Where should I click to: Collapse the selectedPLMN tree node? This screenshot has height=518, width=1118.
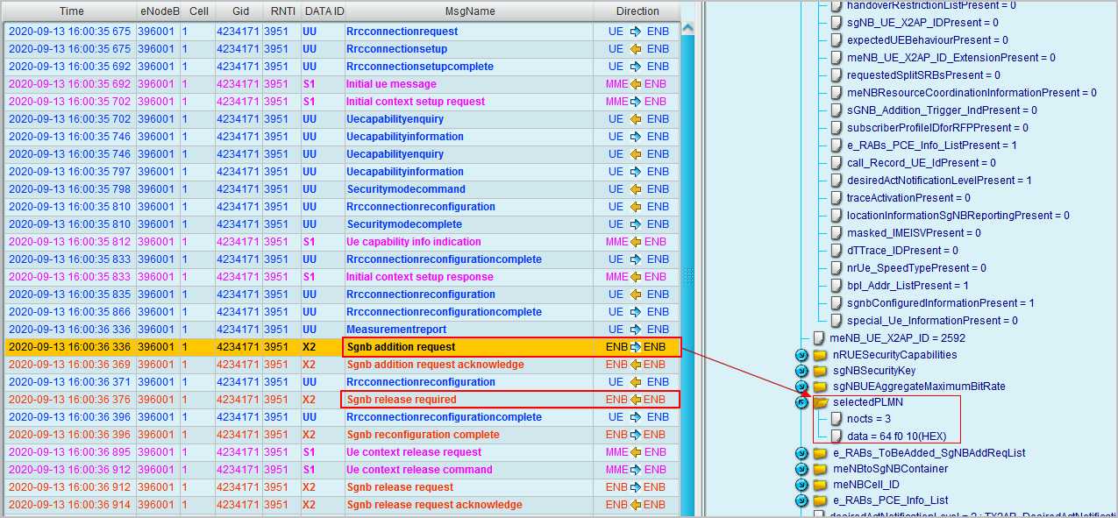(801, 402)
